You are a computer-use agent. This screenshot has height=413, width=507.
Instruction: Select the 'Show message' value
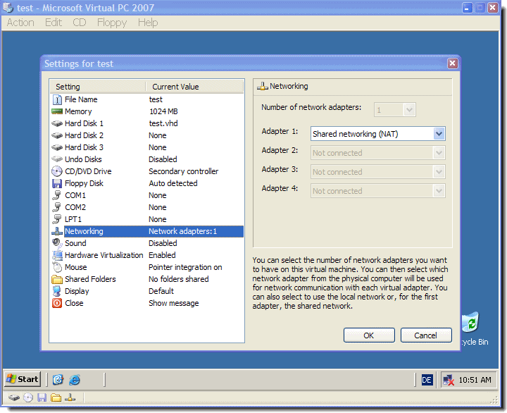point(174,303)
